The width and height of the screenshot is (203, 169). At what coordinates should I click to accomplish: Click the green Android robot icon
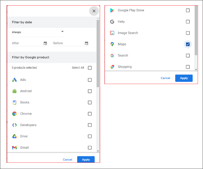14,91
